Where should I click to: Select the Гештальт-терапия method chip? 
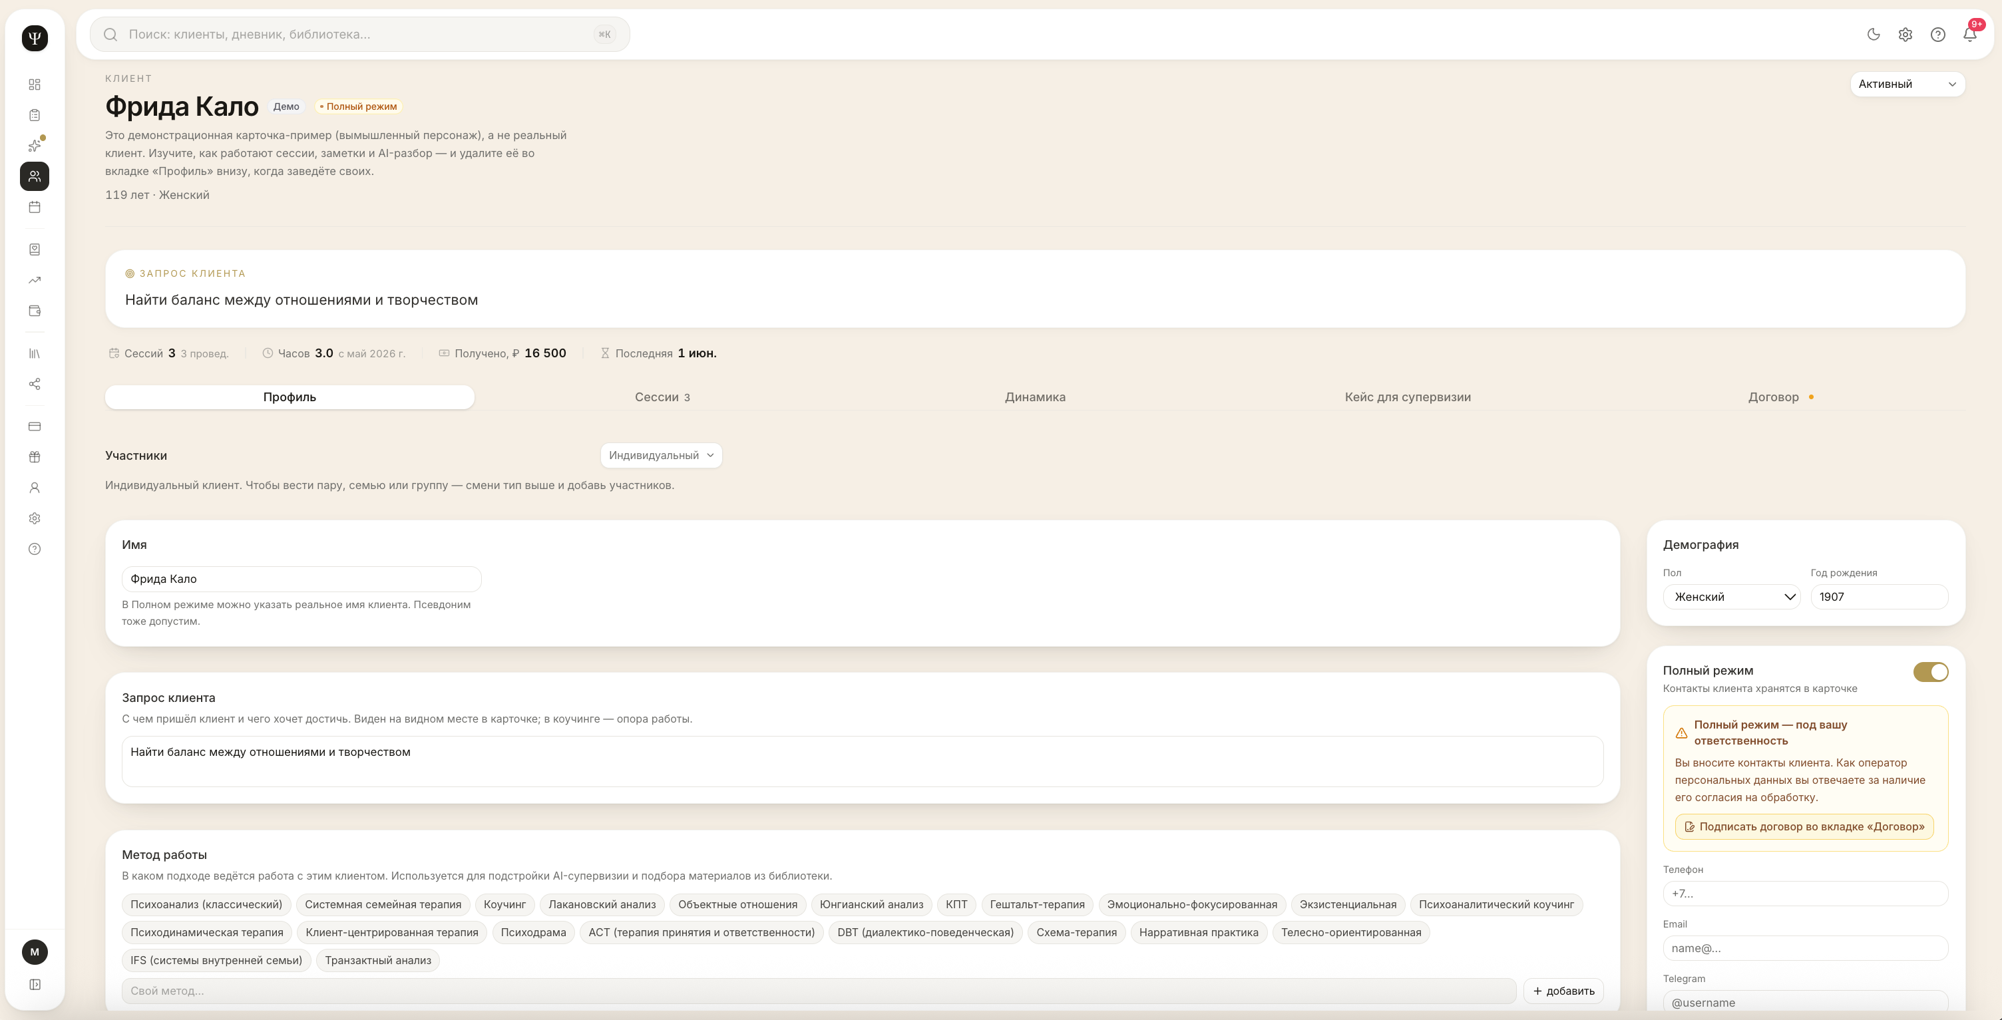tap(1037, 904)
